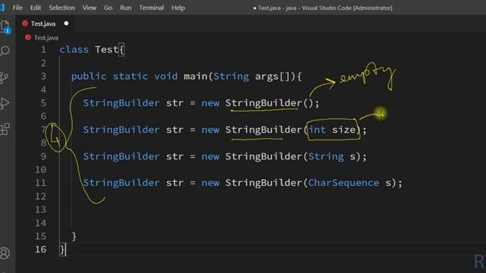The height and width of the screenshot is (273, 486).
Task: Open the Search view icon
Action: coord(5,51)
